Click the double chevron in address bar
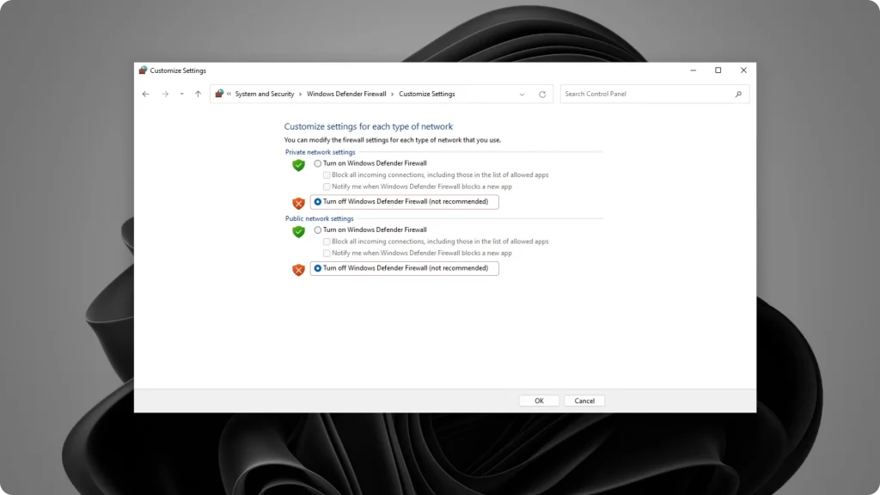The image size is (880, 495). tap(229, 94)
